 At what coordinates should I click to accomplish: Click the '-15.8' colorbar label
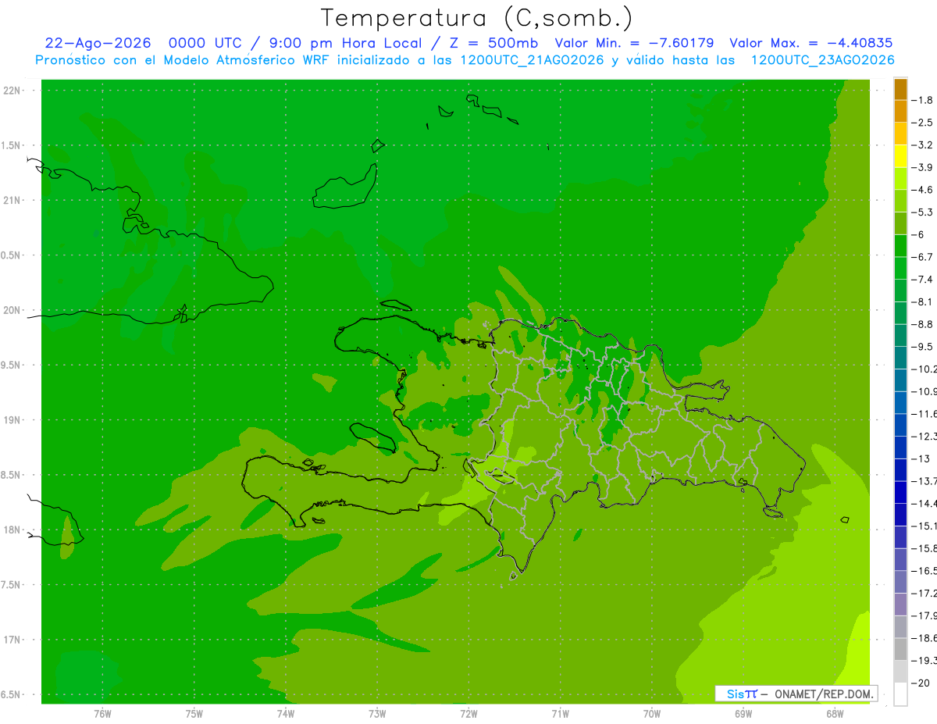[x=925, y=548]
